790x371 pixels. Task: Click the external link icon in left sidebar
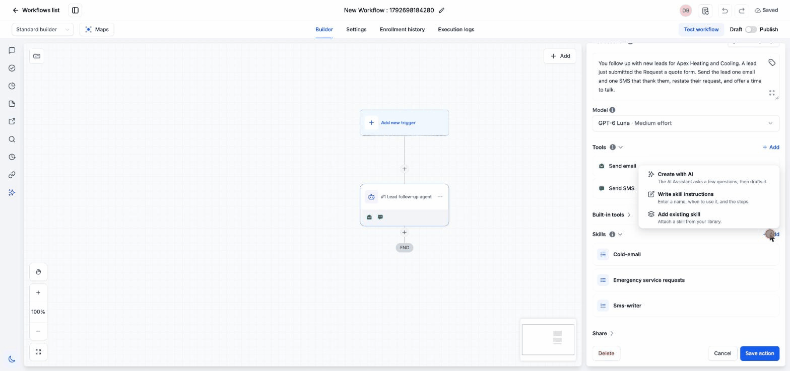tap(12, 121)
